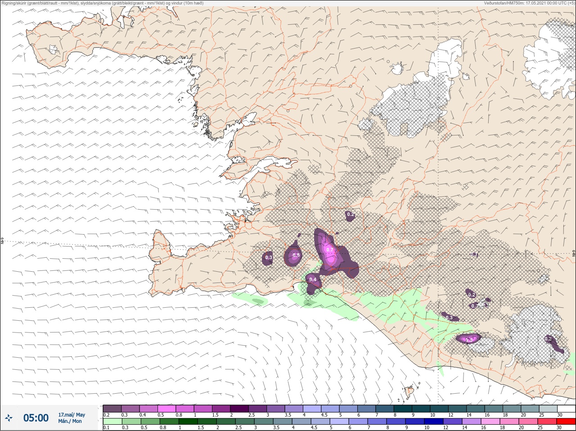Image resolution: width=576 pixels, height=431 pixels.
Task: Click the map title starting "Rigning/skúrir"
Action: click(103, 3)
